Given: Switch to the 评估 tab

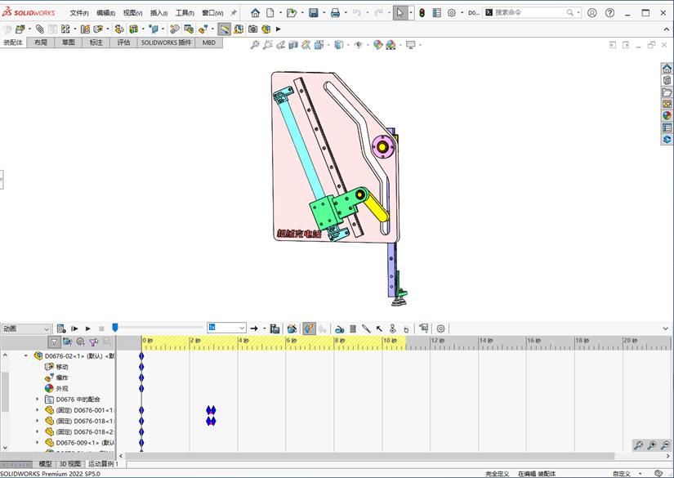Looking at the screenshot, I should (x=123, y=42).
